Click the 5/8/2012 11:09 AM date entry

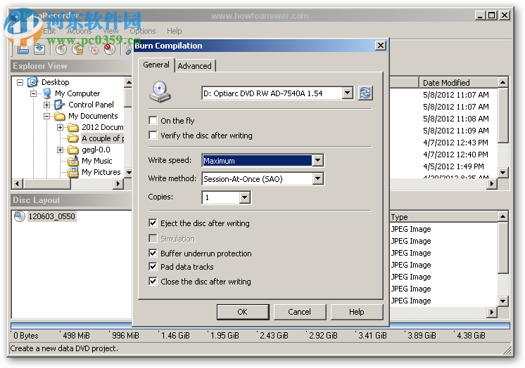coord(456,131)
